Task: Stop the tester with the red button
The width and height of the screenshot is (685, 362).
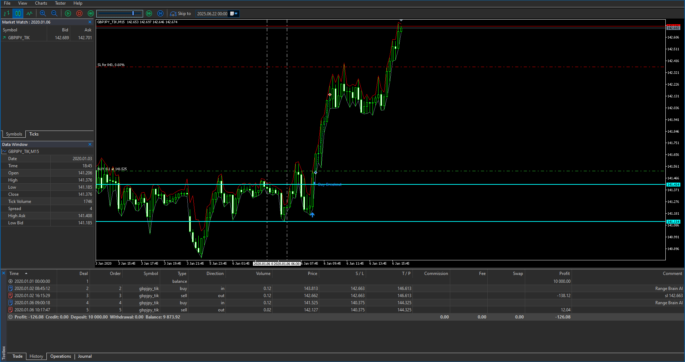Action: coord(79,14)
